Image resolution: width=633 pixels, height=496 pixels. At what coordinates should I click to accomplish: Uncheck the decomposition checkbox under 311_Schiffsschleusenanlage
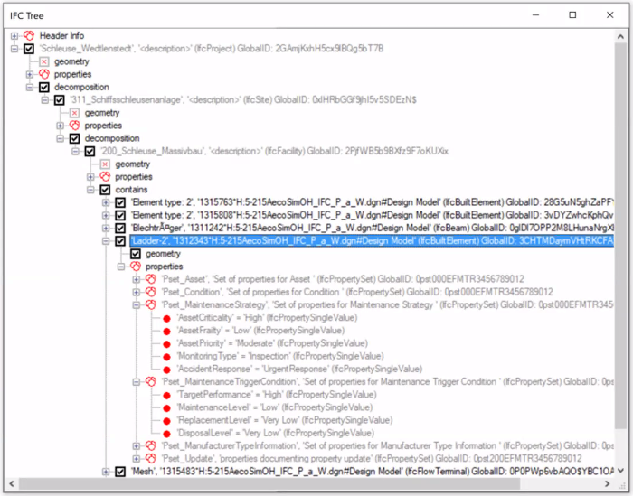(74, 138)
